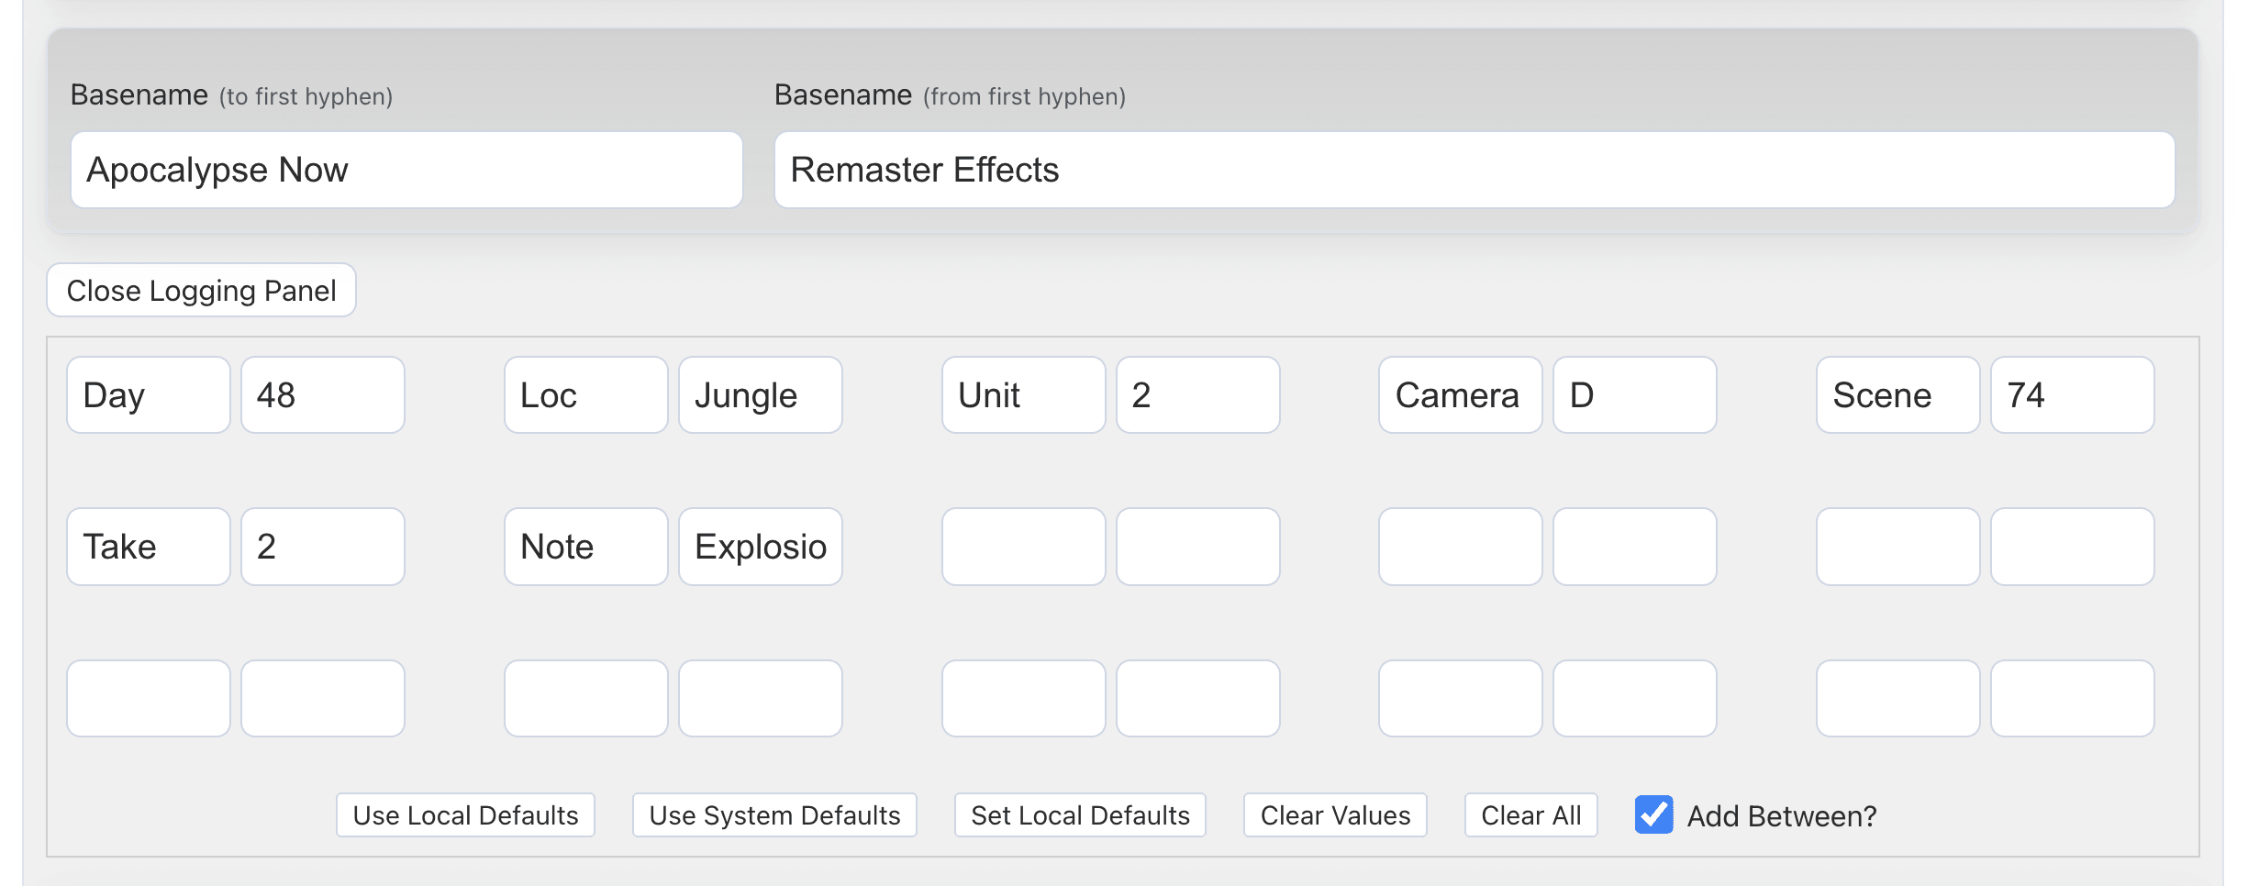Edit the Jungle location value
Image resolution: width=2248 pixels, height=886 pixels.
(x=761, y=395)
